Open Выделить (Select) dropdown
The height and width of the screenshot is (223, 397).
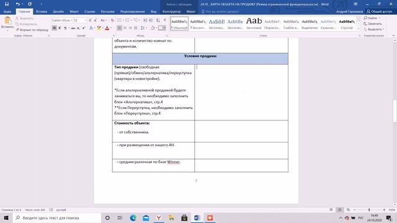point(373,29)
